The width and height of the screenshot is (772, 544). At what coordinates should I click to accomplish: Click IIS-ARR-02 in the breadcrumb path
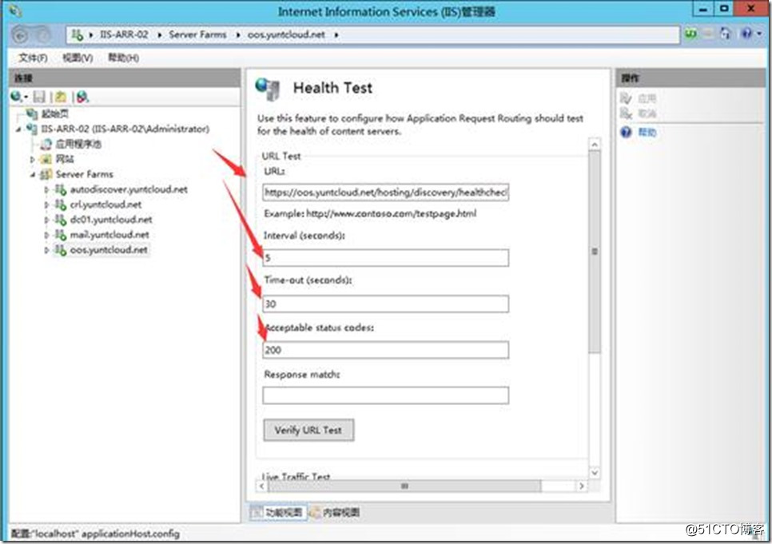[124, 34]
